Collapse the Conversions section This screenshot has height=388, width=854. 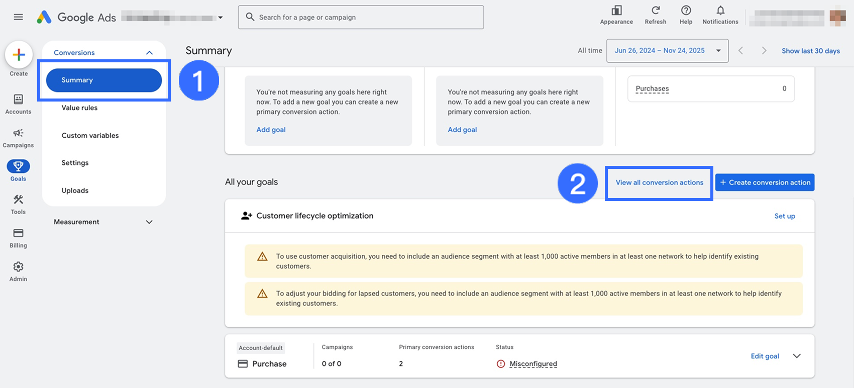click(149, 53)
